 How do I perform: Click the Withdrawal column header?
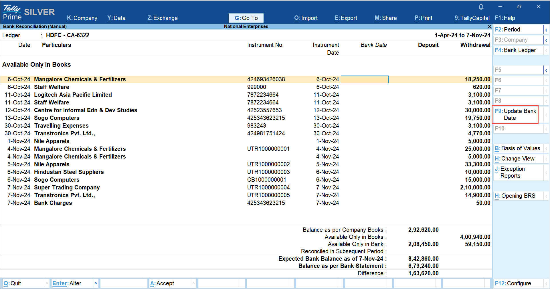tap(475, 45)
